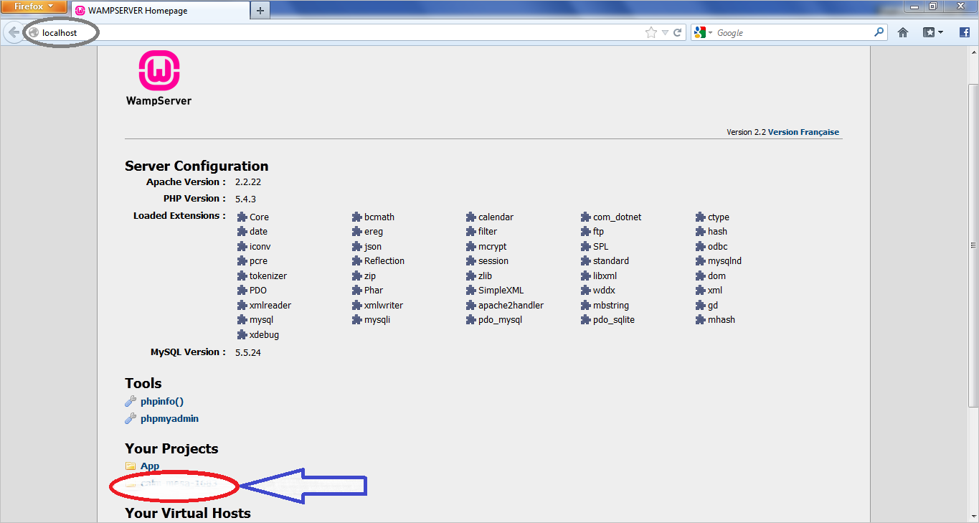This screenshot has width=979, height=523.
Task: Open the orange Firefox menu button
Action: click(x=34, y=7)
